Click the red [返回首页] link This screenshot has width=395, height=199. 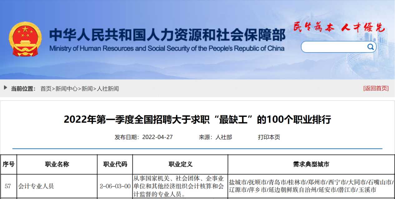[x=376, y=88]
